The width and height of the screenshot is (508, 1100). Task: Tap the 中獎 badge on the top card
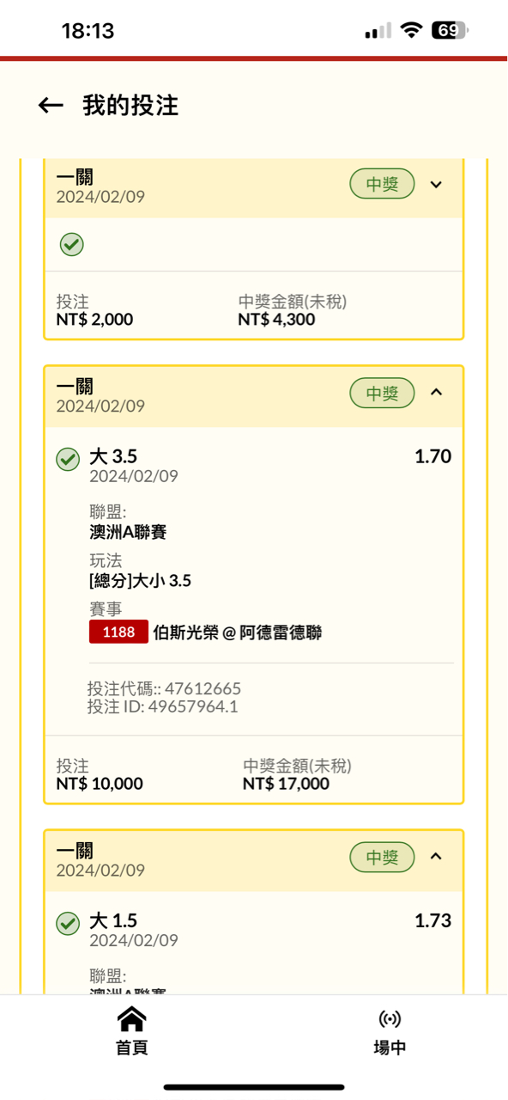[382, 184]
